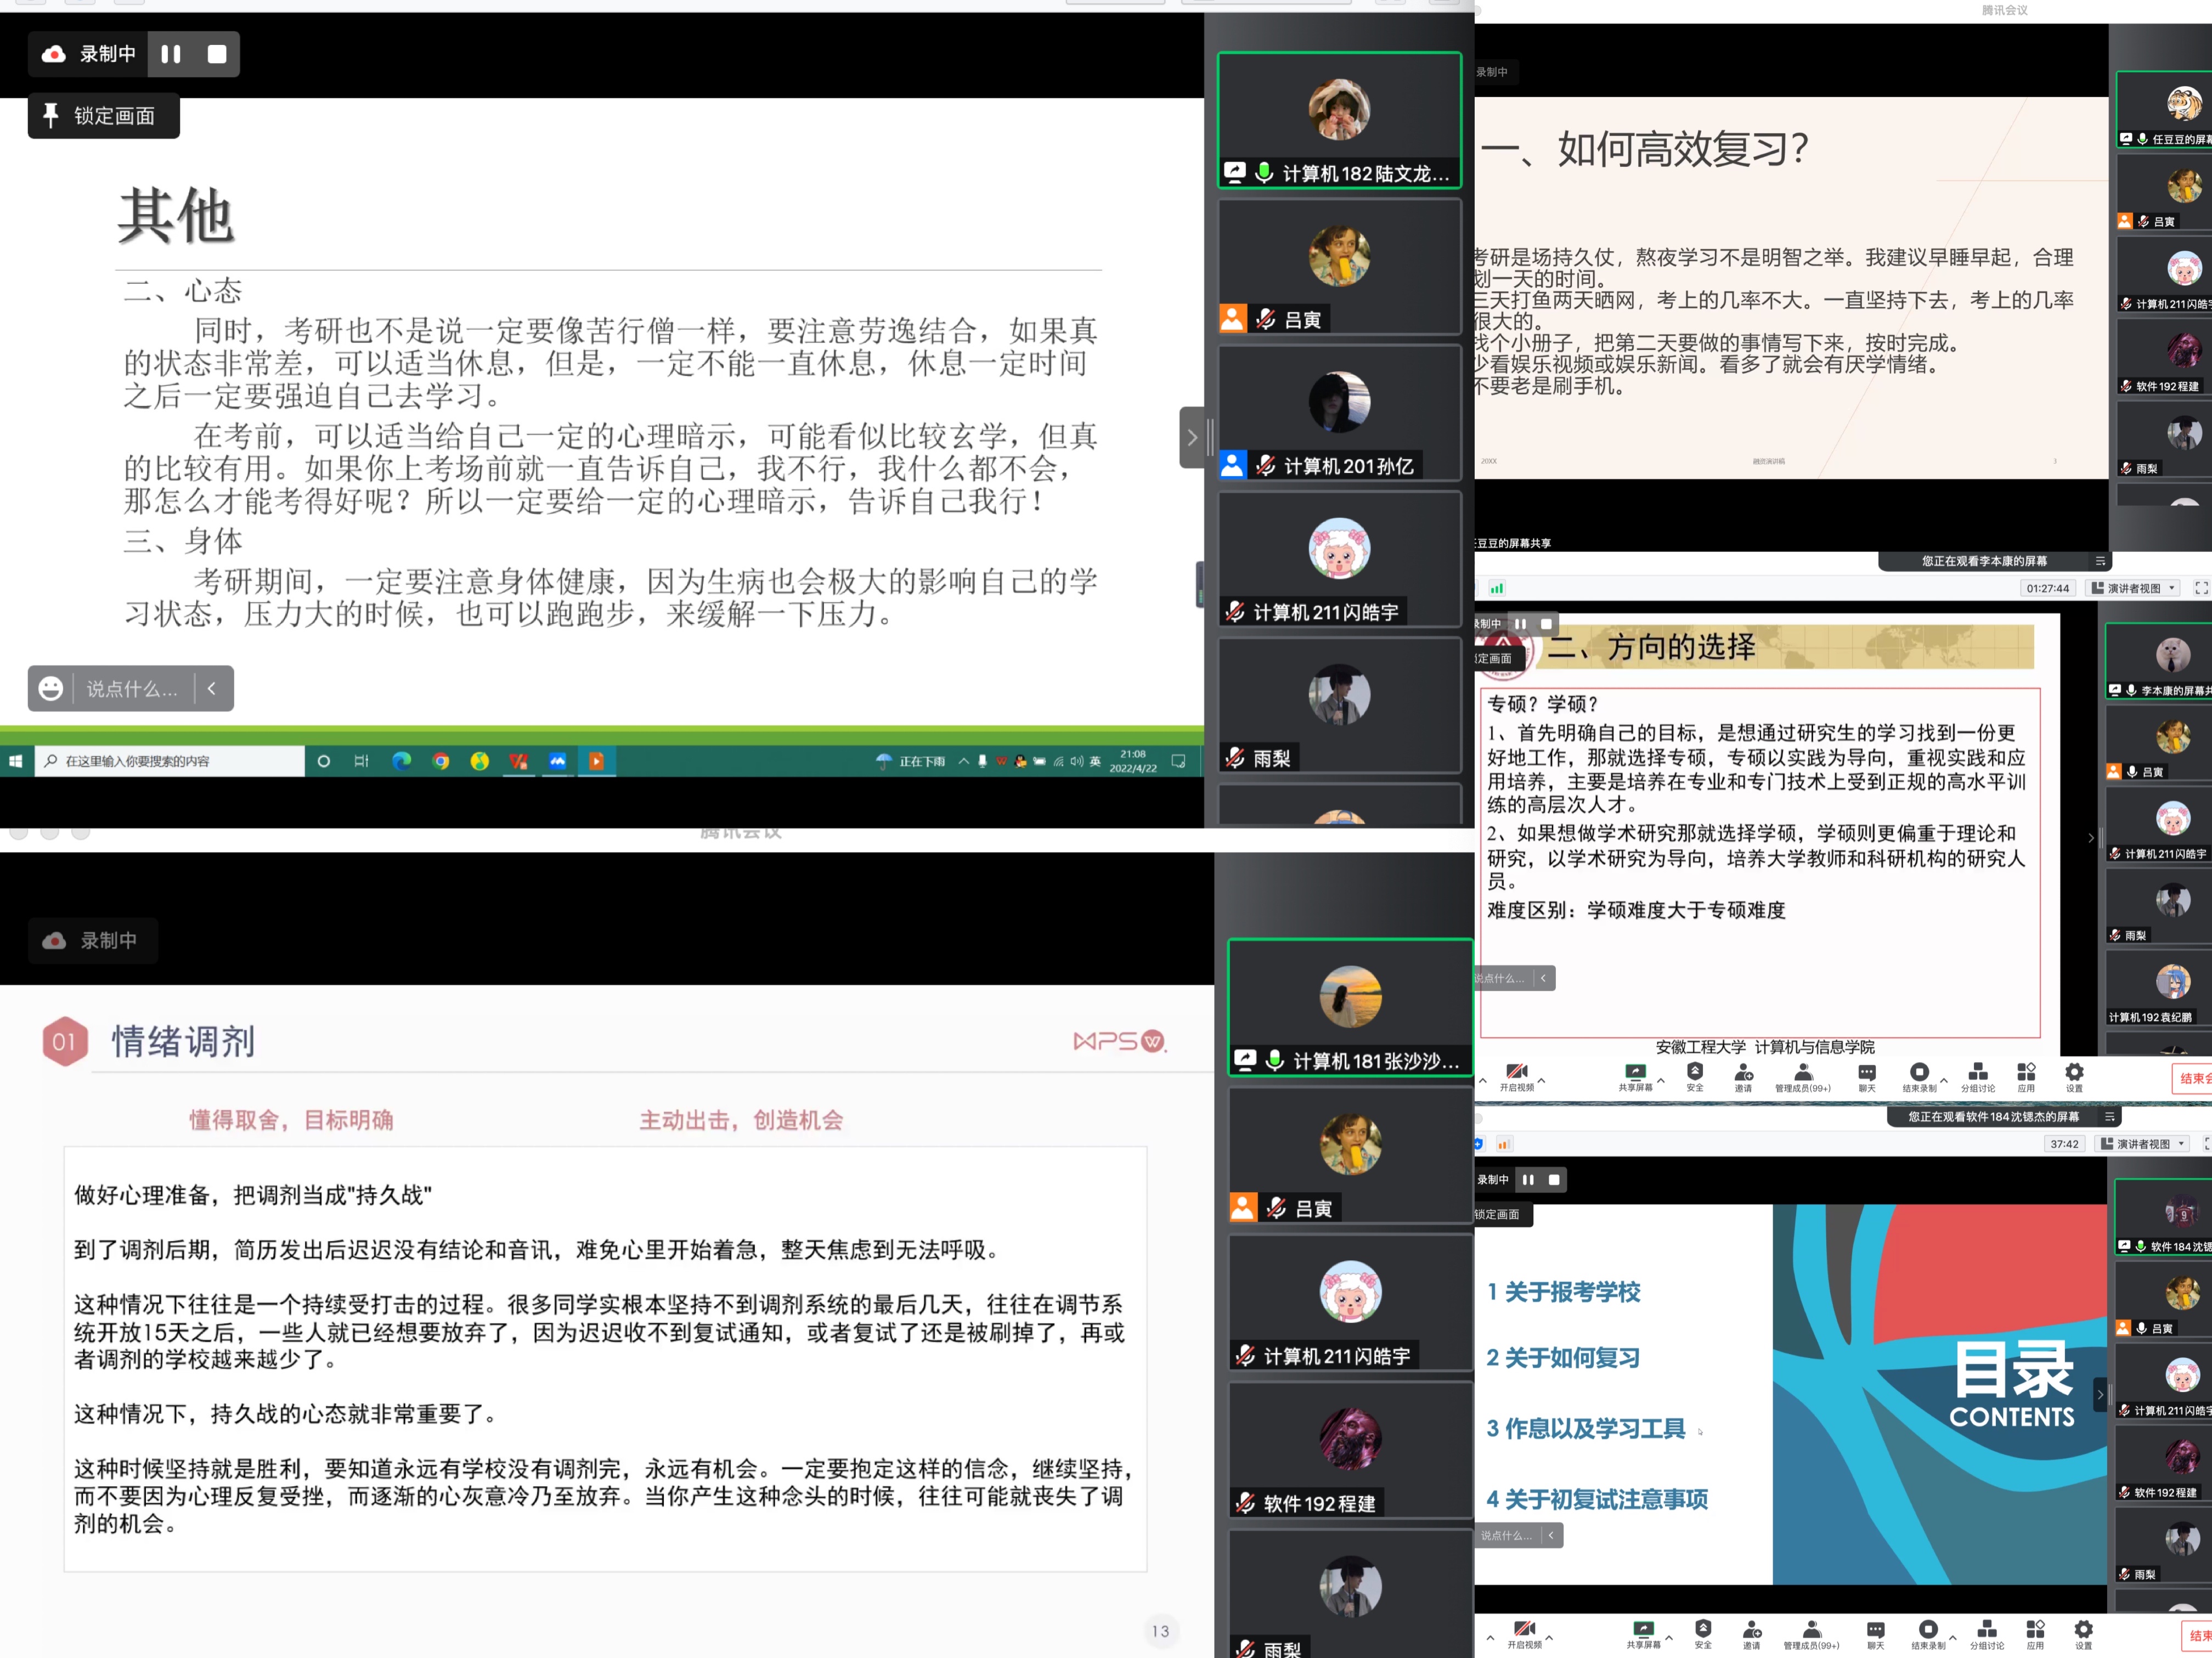Viewport: 2212px width, 1658px height.
Task: Open emoji picker beside 说点什么 on 其他 slide
Action: [x=51, y=689]
